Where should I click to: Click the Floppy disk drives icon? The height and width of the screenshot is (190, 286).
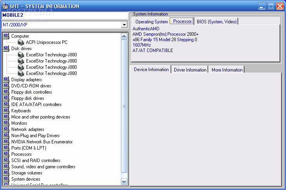point(6,98)
